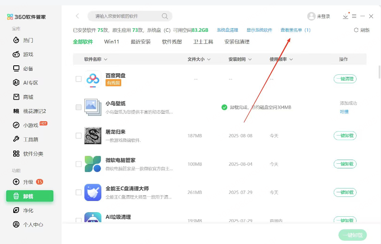Image resolution: width=381 pixels, height=244 pixels.
Task: Sort by 文件大小 column dropdown
Action: pos(208,60)
